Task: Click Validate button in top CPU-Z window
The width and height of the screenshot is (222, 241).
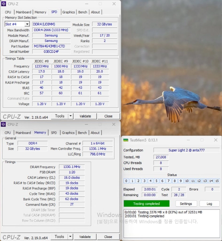Action: pyautogui.click(x=86, y=116)
